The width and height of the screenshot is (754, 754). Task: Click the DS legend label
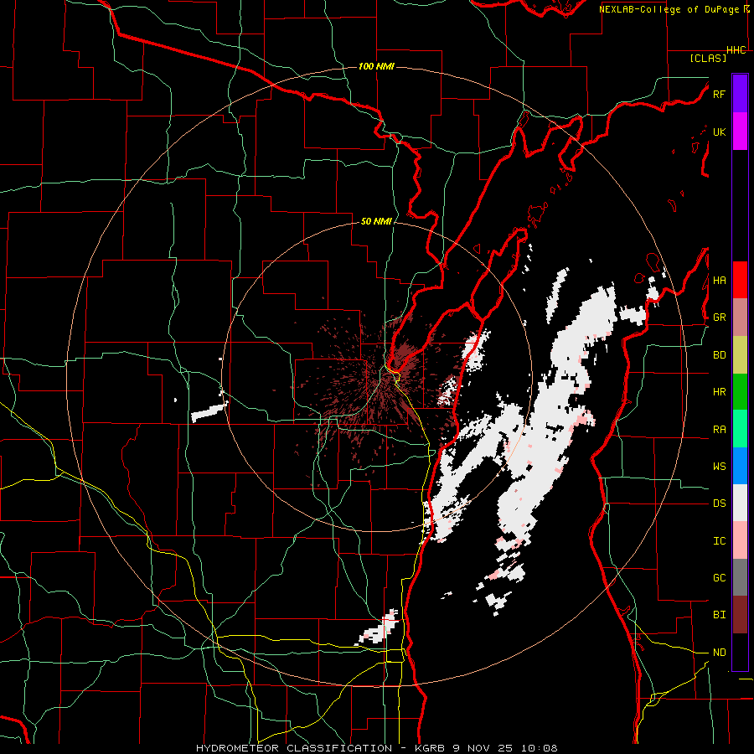tap(719, 504)
